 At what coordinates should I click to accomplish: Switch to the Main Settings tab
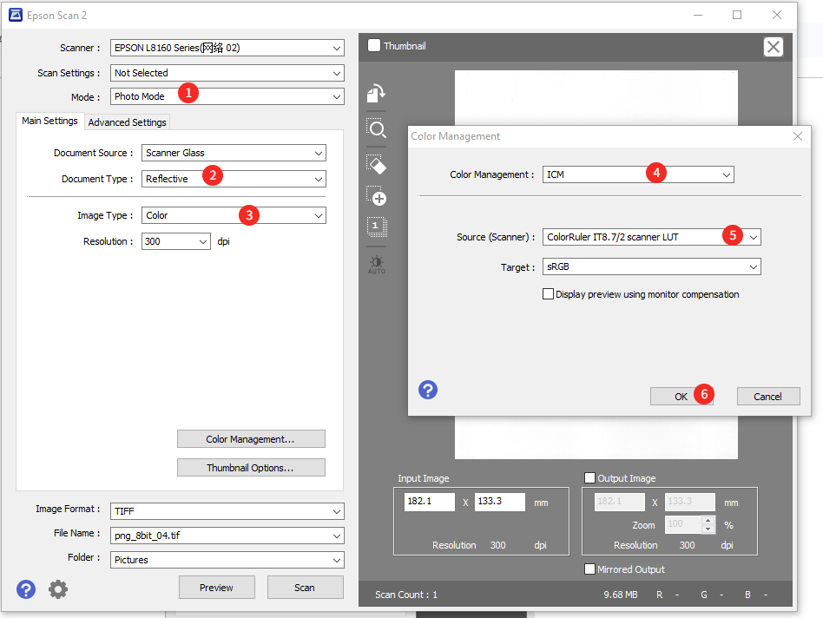coord(49,121)
